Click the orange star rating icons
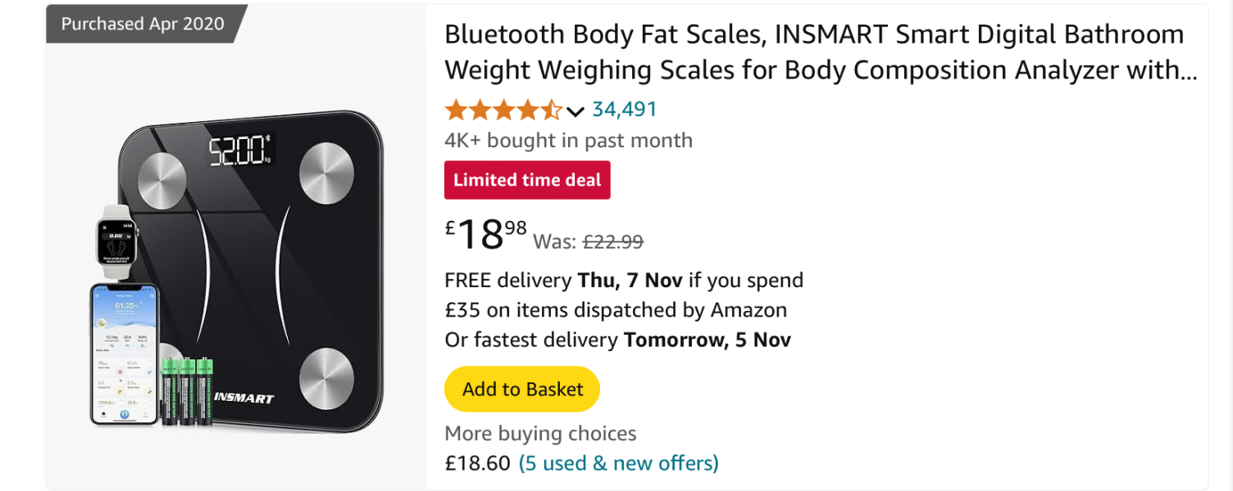 [503, 110]
